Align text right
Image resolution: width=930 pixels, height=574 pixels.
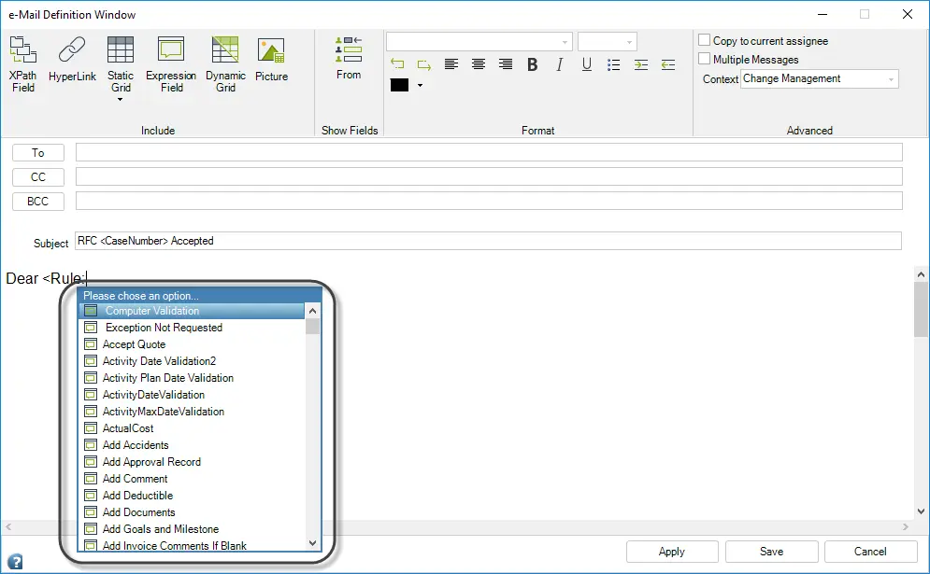click(506, 64)
